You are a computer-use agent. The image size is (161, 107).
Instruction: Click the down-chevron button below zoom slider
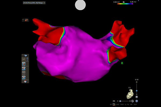pyautogui.click(x=137, y=97)
